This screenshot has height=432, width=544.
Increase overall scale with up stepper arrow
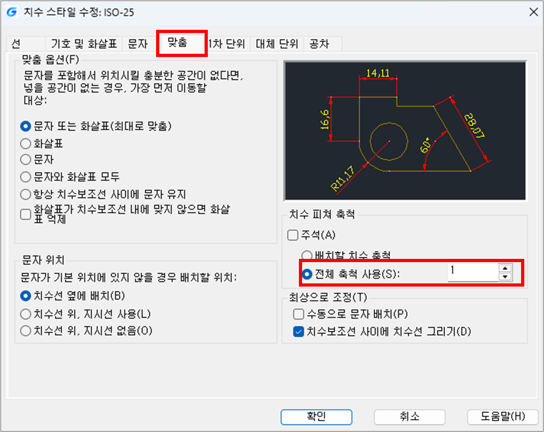[x=505, y=268]
